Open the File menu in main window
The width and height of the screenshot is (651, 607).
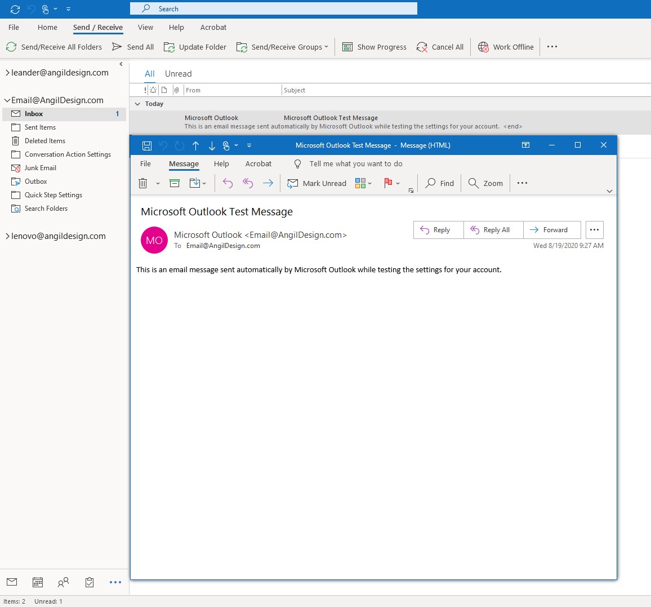click(14, 28)
